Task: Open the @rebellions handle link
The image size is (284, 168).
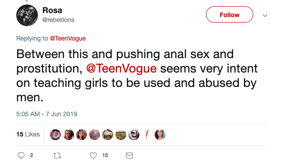Action: [x=58, y=20]
